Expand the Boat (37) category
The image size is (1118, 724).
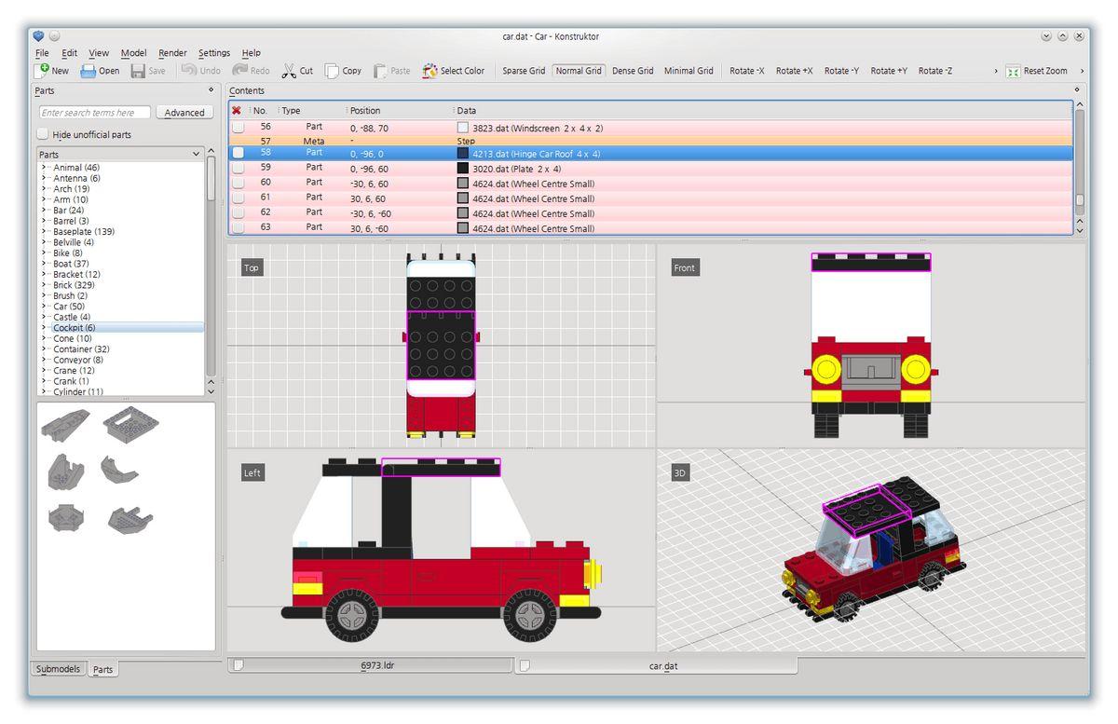click(x=43, y=264)
